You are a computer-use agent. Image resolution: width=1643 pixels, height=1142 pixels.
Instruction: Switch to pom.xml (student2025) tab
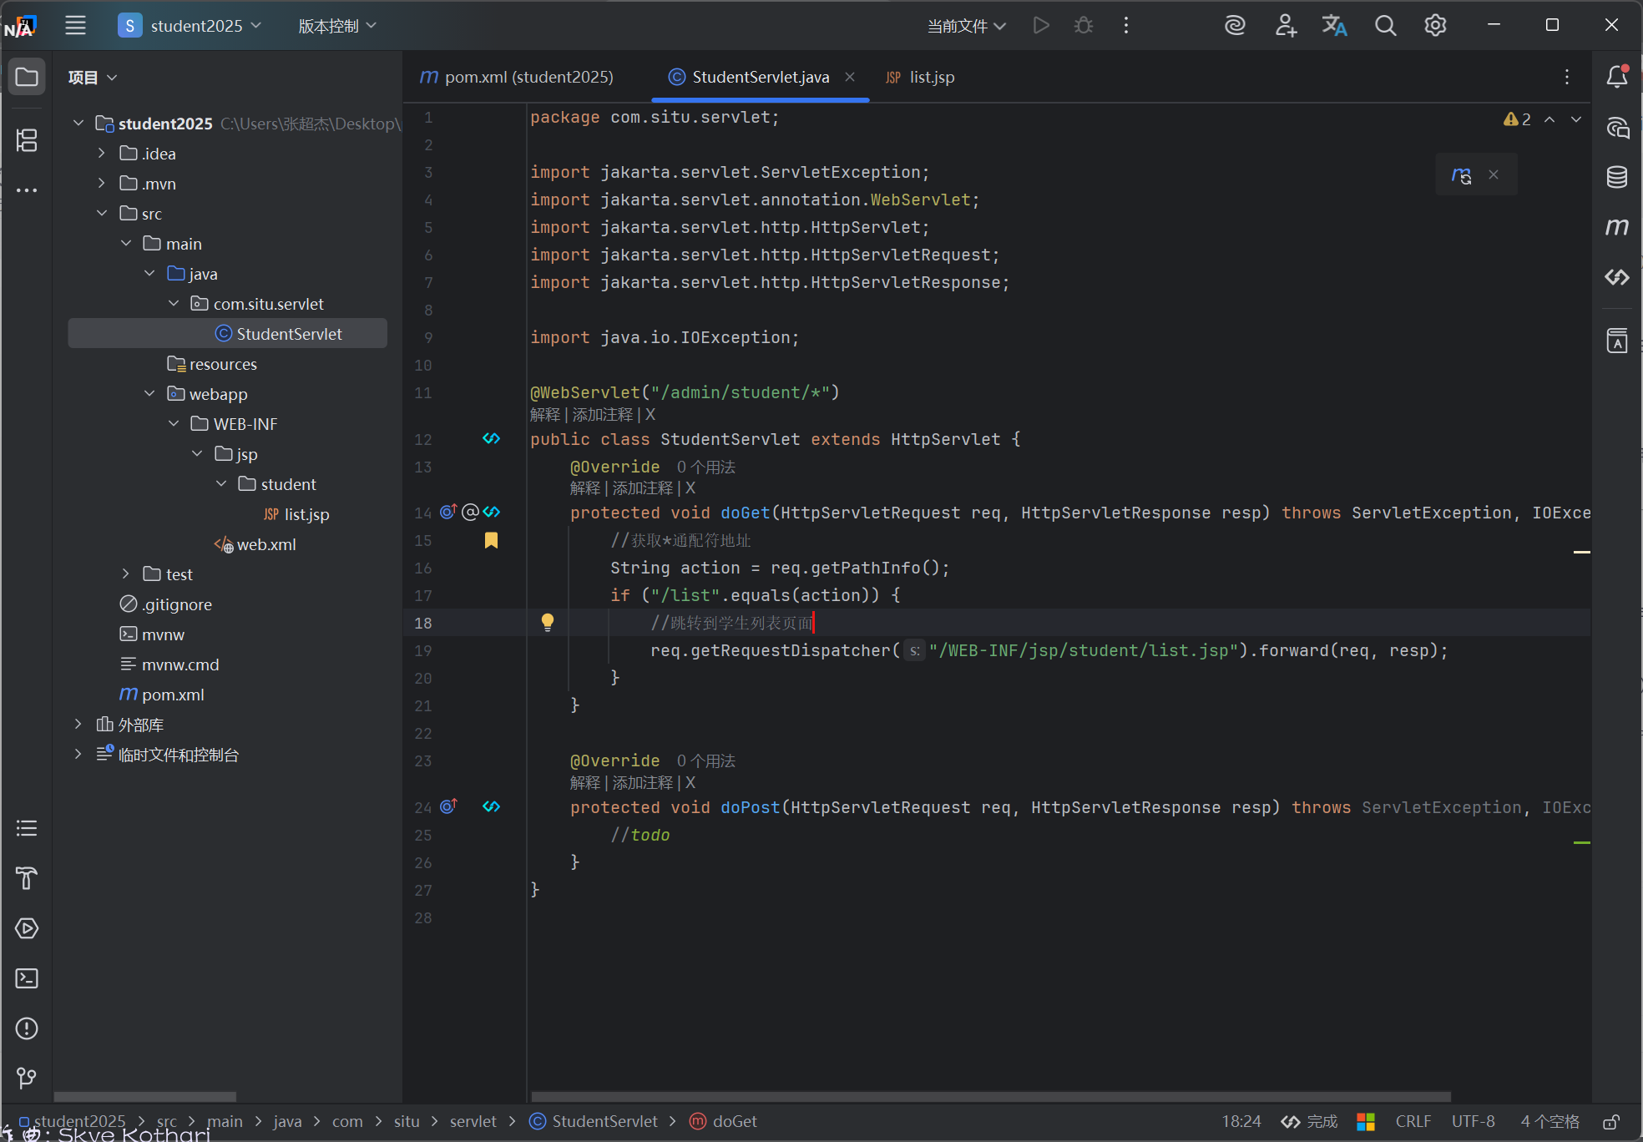pos(517,77)
